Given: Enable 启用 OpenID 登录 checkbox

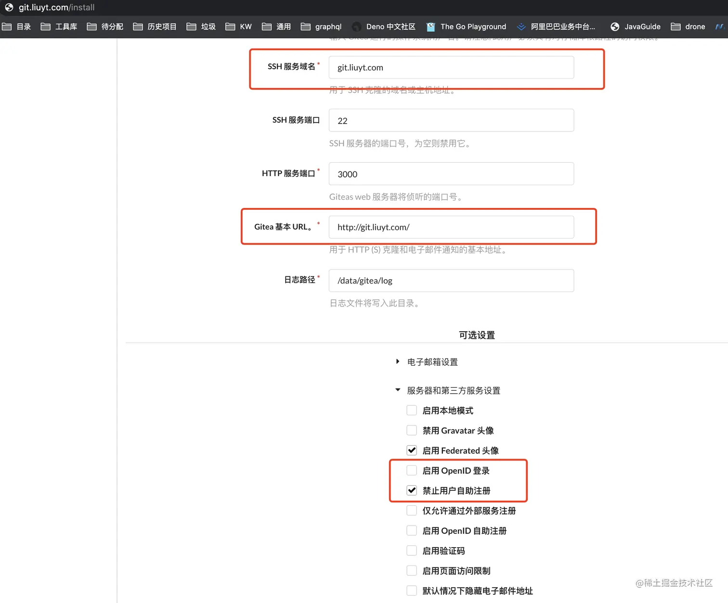Looking at the screenshot, I should coord(412,470).
